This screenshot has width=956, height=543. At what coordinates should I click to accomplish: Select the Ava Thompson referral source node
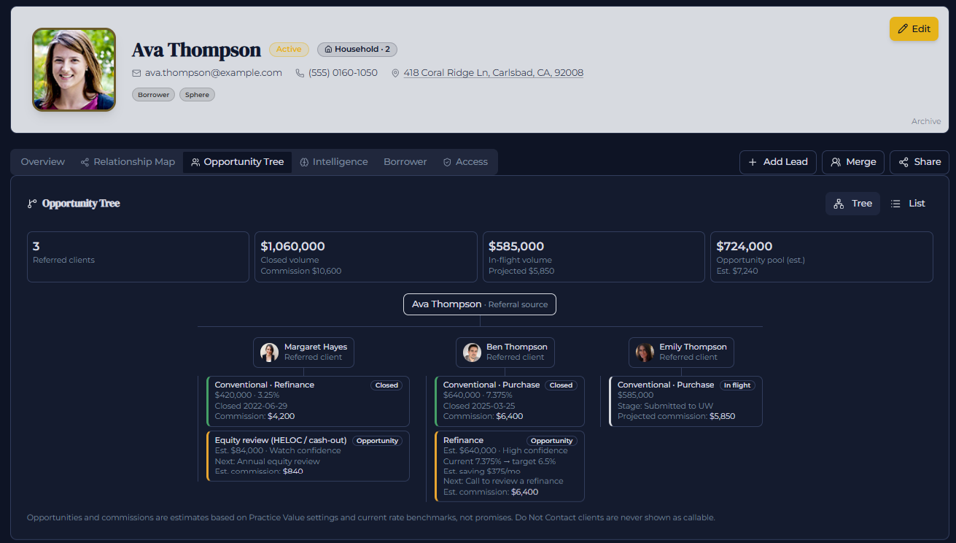tap(480, 304)
